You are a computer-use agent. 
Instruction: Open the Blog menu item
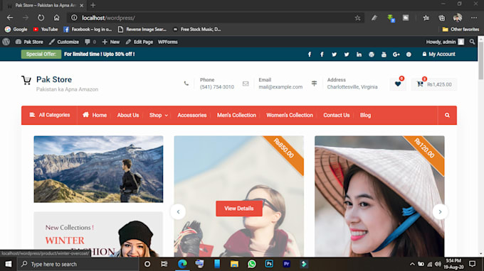click(x=365, y=115)
